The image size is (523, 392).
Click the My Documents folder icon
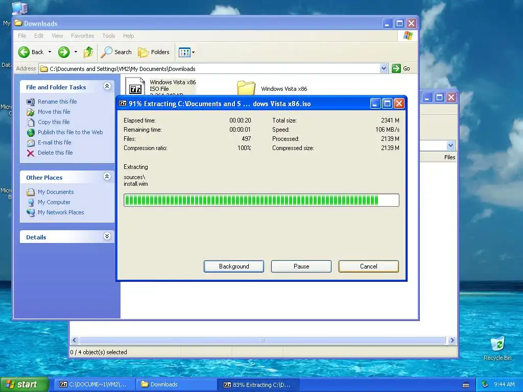pyautogui.click(x=30, y=192)
